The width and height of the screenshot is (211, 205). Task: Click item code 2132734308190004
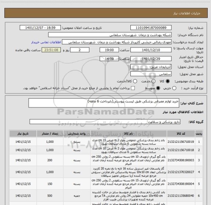(181, 184)
